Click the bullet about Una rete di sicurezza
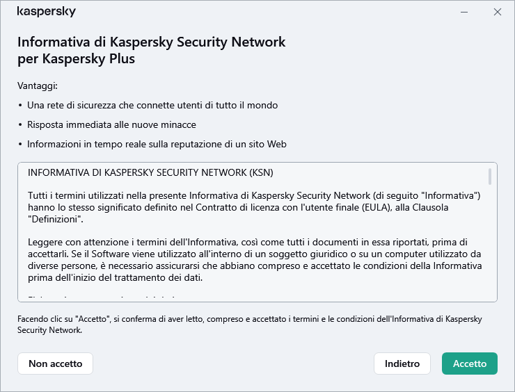The image size is (515, 392). point(152,105)
